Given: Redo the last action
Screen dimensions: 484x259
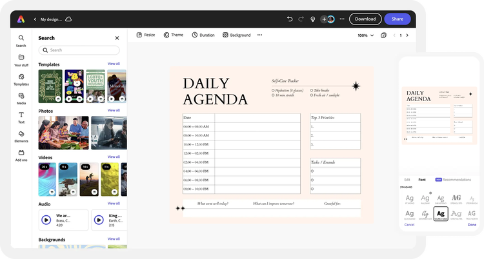Looking at the screenshot, I should 301,19.
